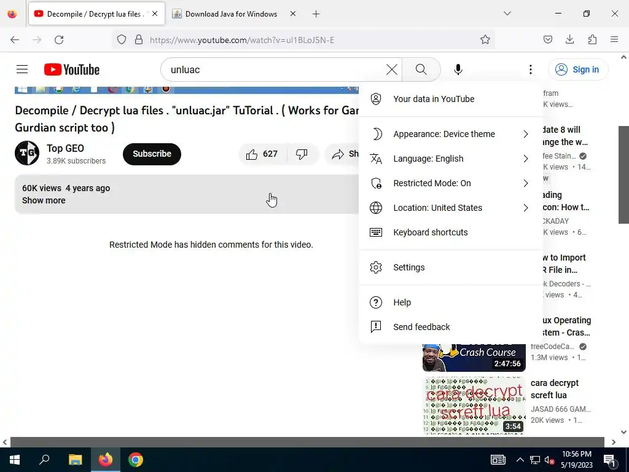Expand Restricted Mode: On submenu
This screenshot has width=629, height=472.
tap(450, 183)
